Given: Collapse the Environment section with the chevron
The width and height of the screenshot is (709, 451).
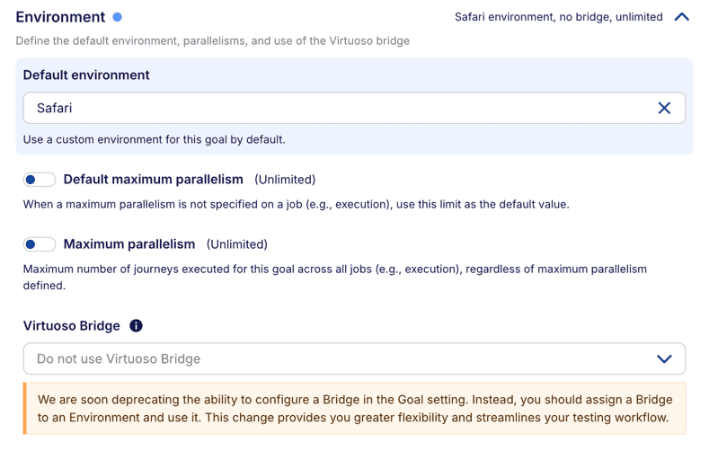Looking at the screenshot, I should (x=681, y=17).
